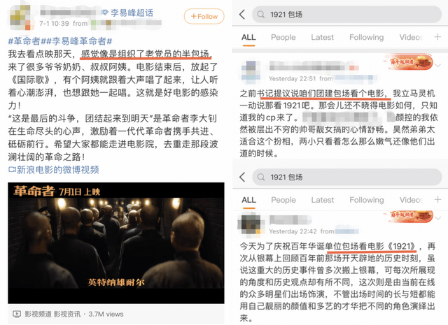Open hashtag #革命者#
This screenshot has width=448, height=325.
pos(24,41)
